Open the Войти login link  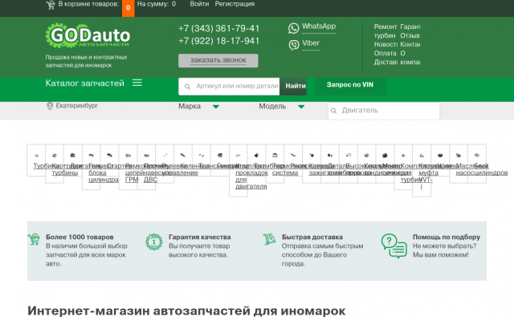pos(199,4)
